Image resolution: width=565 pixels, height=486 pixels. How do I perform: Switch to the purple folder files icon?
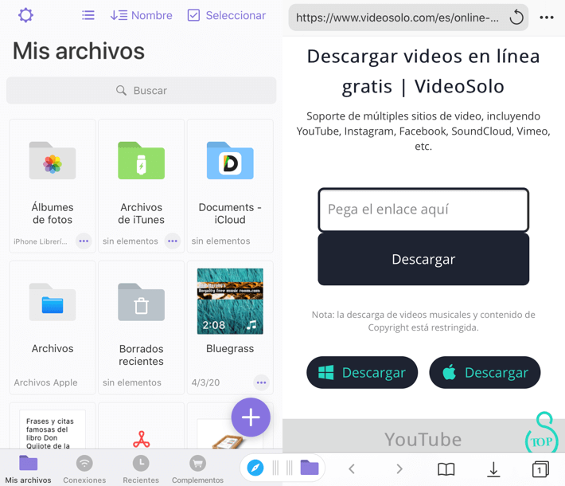point(310,468)
